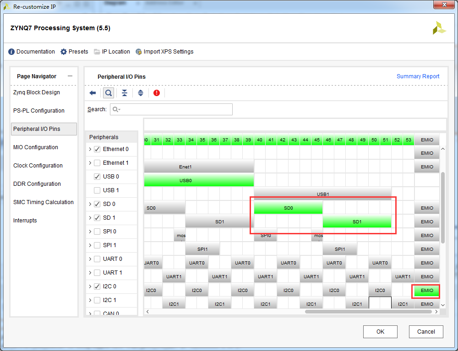
Task: Select Peripheral I/O Pins page
Action: pyautogui.click(x=44, y=129)
